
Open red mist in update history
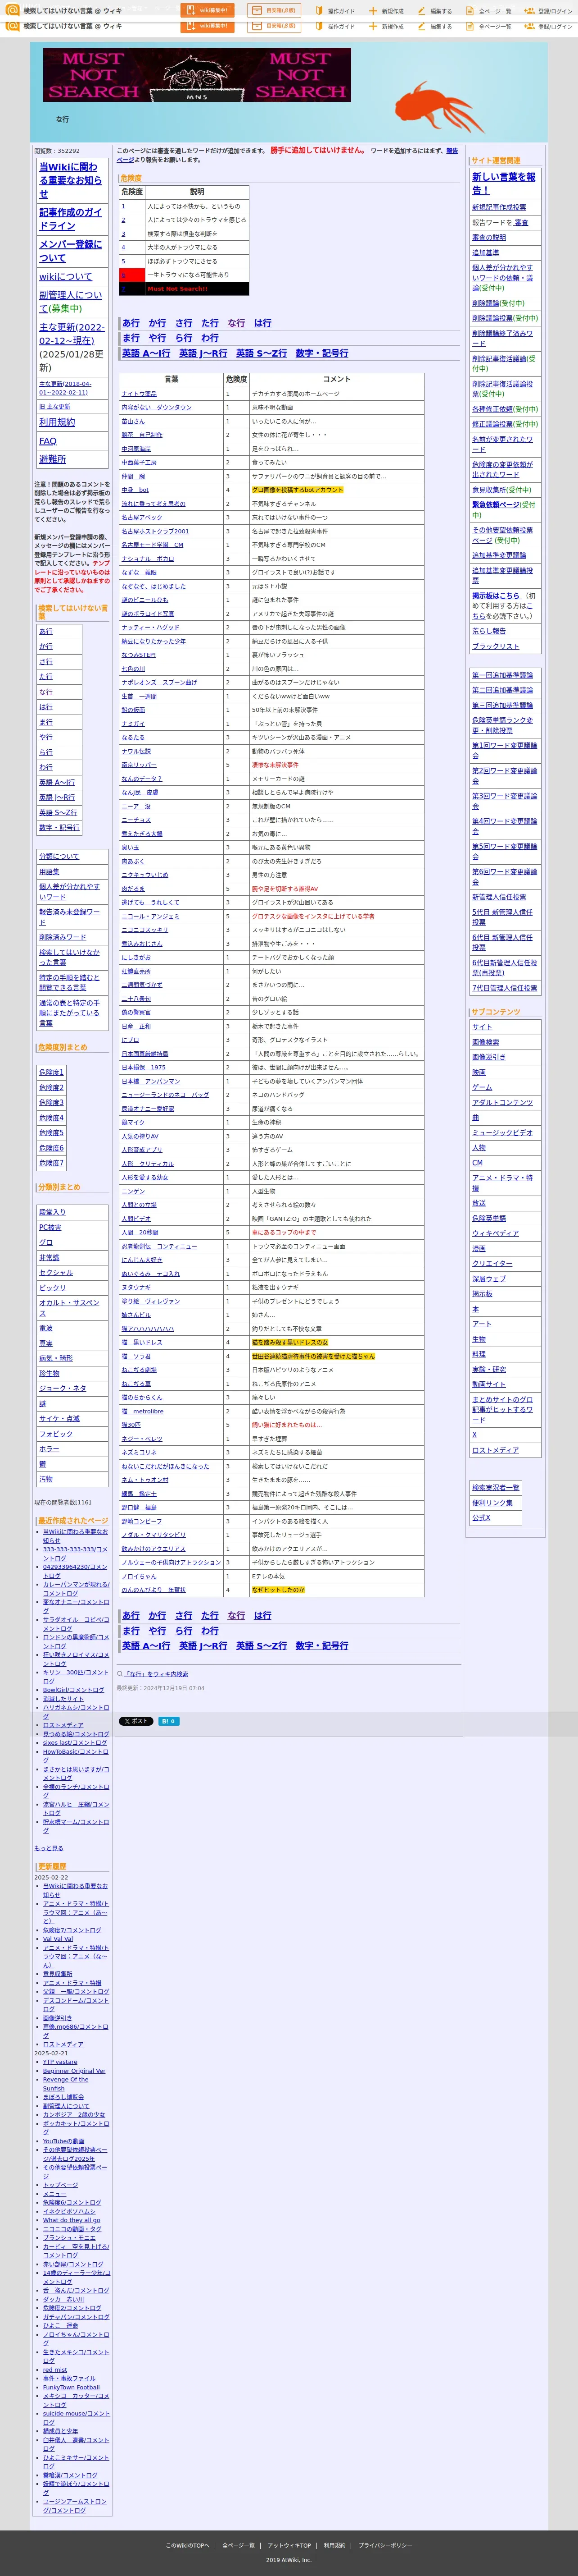pos(55,2370)
